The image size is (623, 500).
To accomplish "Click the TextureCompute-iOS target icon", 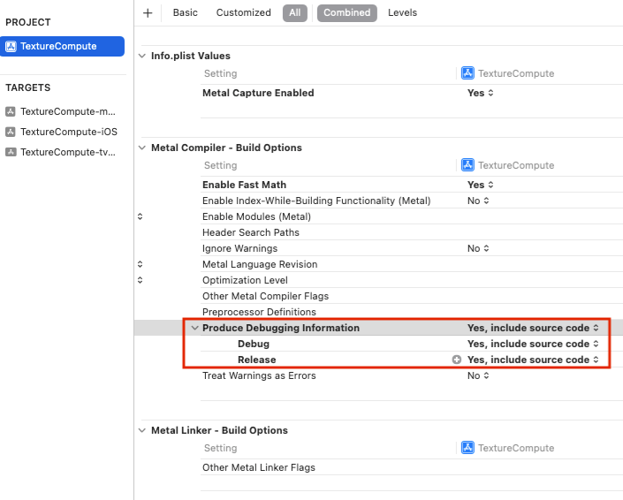I will coord(11,132).
